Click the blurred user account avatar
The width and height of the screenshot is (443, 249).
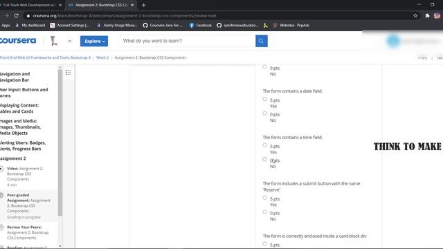click(393, 41)
